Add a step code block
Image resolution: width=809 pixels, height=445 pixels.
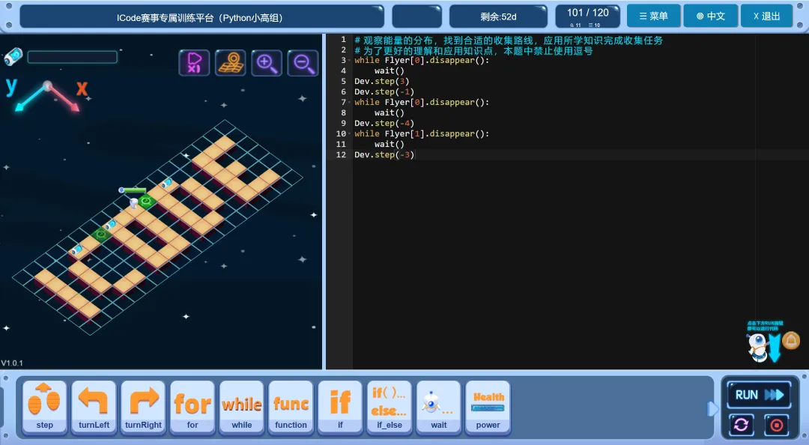tap(44, 408)
